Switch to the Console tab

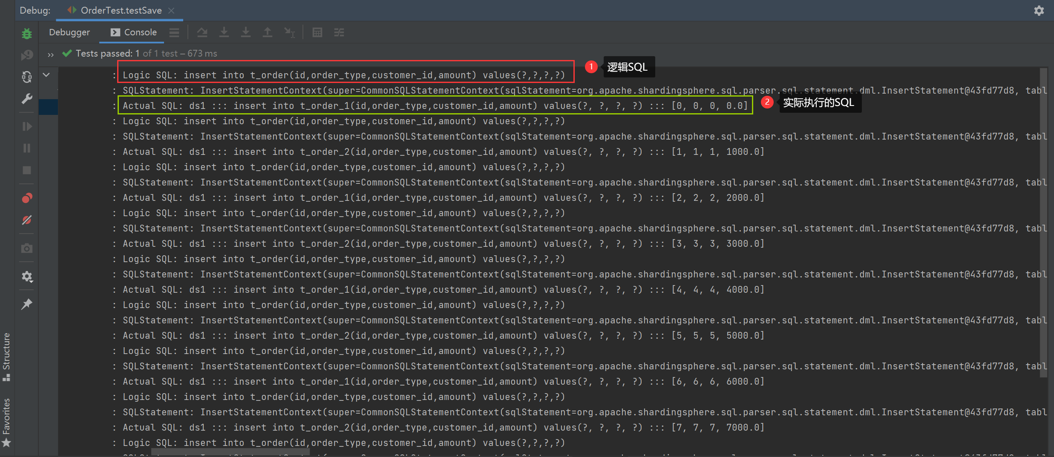(133, 32)
